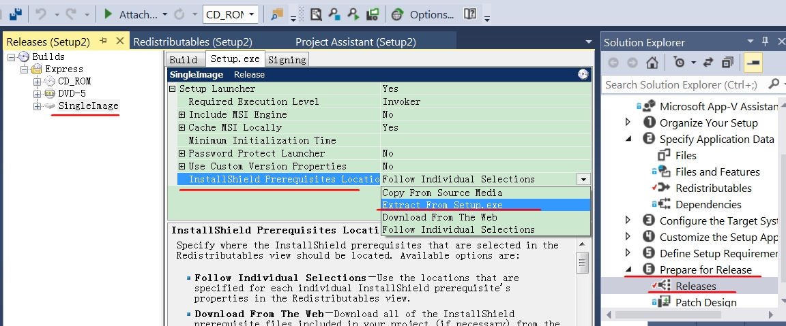Select the SingleImage release in tree

pyautogui.click(x=88, y=105)
